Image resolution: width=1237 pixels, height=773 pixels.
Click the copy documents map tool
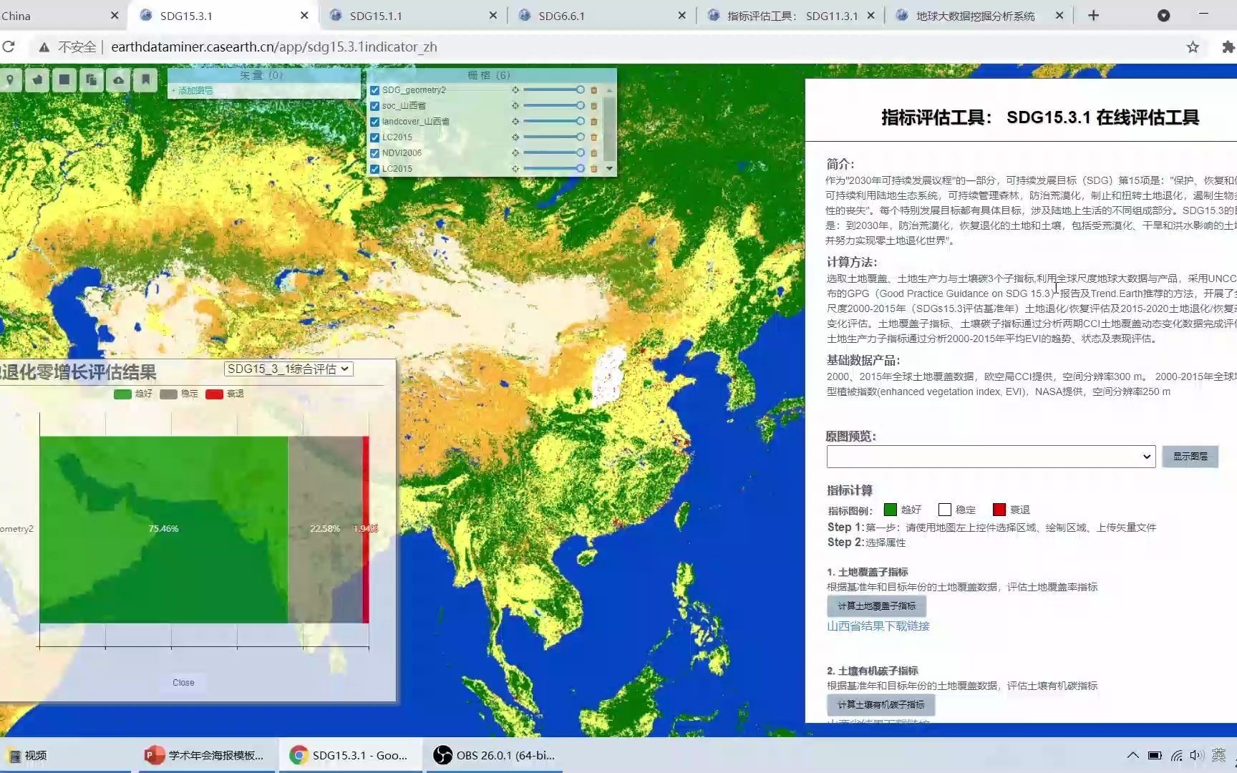tap(92, 79)
